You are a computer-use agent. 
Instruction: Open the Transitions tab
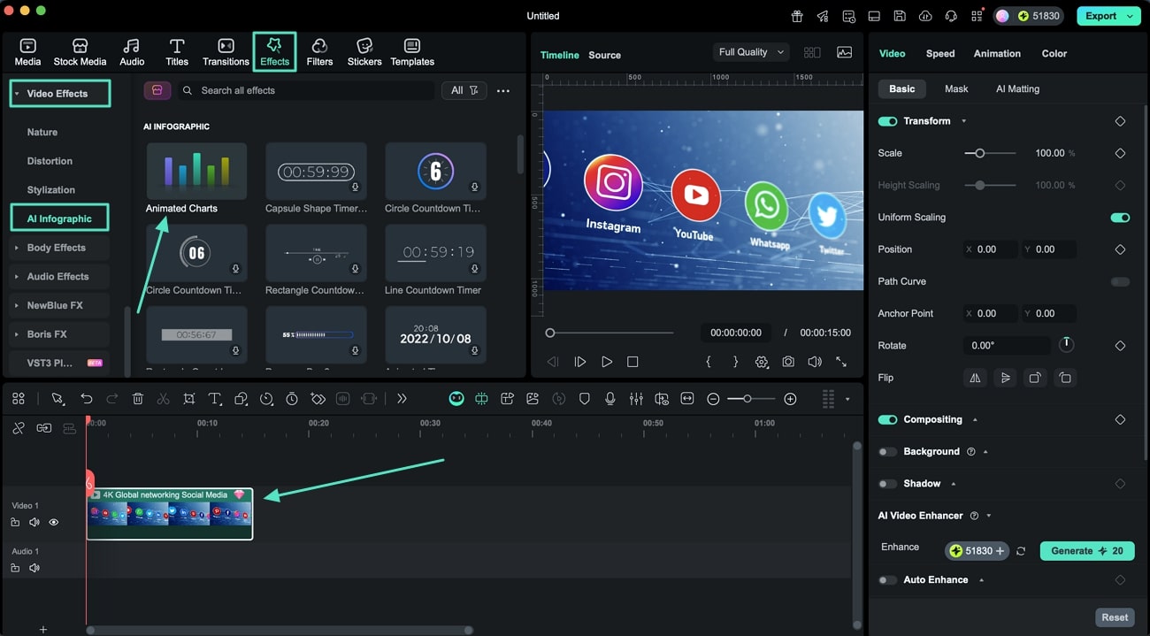click(226, 52)
